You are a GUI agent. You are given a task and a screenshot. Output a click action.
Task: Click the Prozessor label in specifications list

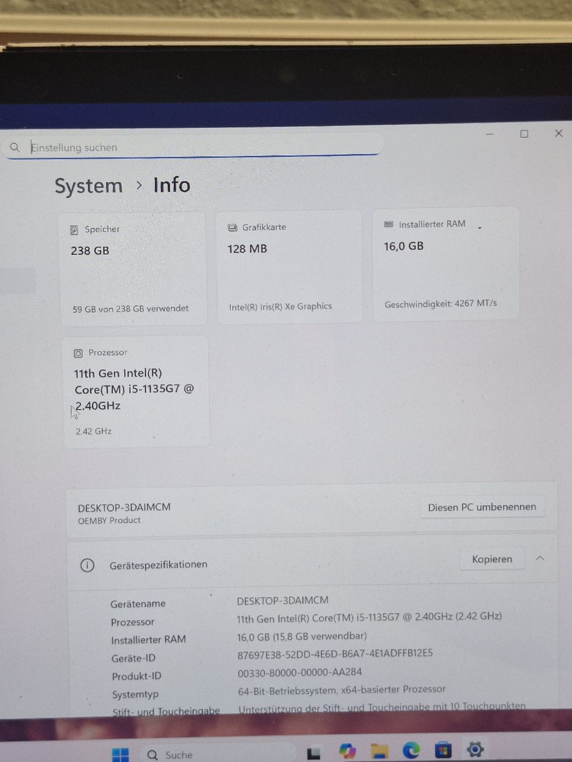pos(132,622)
